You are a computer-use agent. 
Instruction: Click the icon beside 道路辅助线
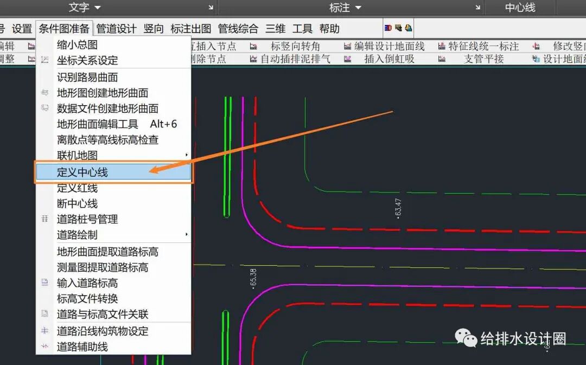[x=45, y=347]
